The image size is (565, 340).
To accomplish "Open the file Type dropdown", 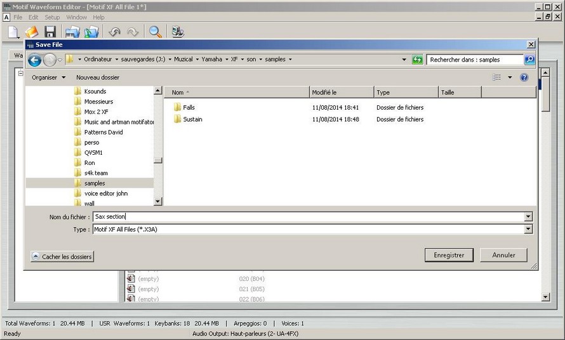I will tap(528, 230).
